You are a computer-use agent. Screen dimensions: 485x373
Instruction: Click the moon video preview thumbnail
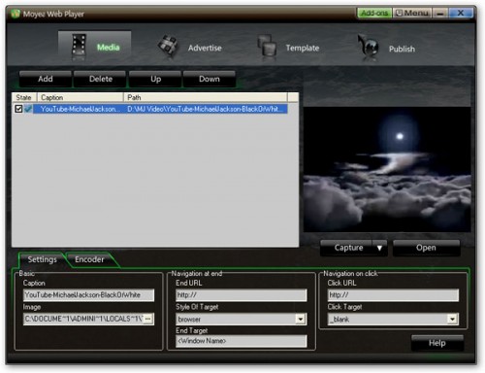tap(387, 169)
